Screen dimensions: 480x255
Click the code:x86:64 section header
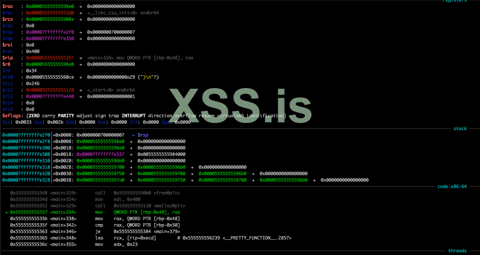click(x=452, y=187)
